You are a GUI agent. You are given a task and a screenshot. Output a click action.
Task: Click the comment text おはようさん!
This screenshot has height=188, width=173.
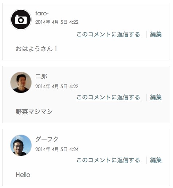36,49
